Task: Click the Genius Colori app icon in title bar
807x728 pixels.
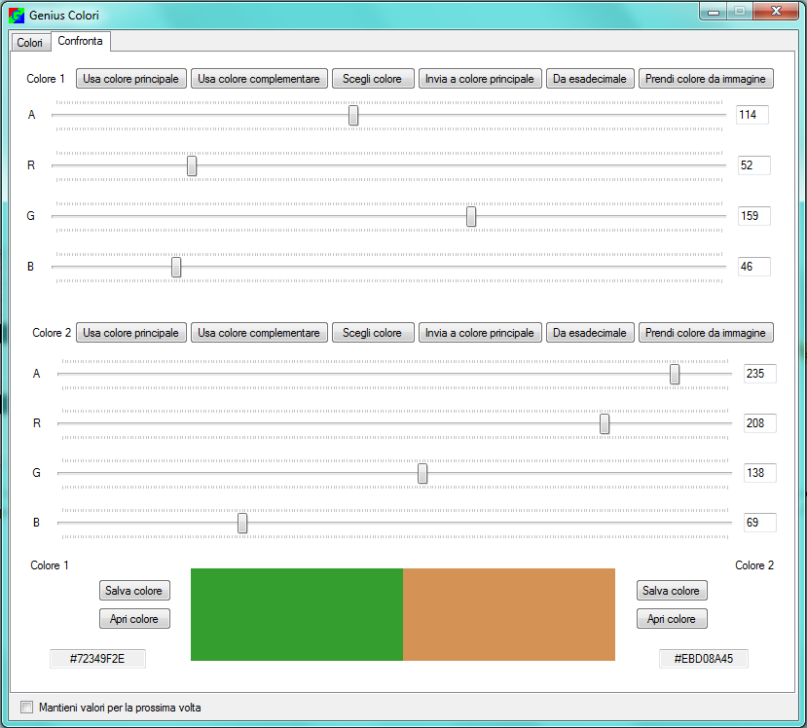Action: point(17,16)
